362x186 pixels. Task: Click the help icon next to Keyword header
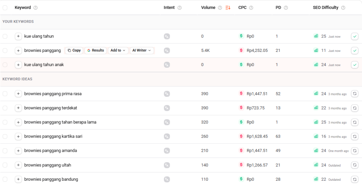tap(35, 8)
